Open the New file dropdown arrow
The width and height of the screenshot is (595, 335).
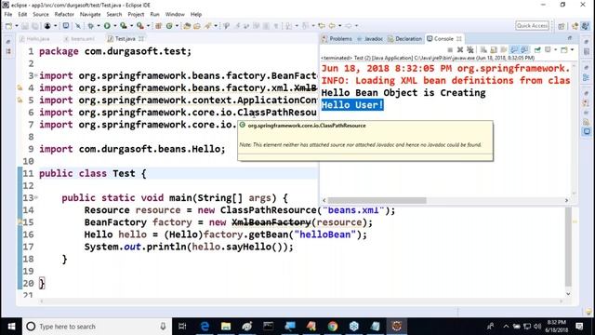point(17,26)
